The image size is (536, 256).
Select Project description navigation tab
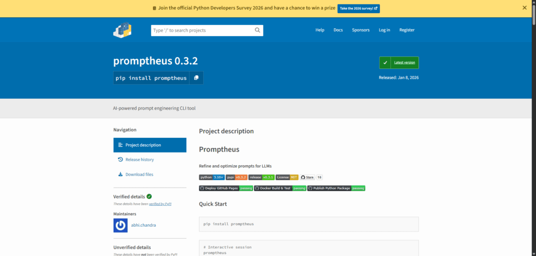pos(150,145)
